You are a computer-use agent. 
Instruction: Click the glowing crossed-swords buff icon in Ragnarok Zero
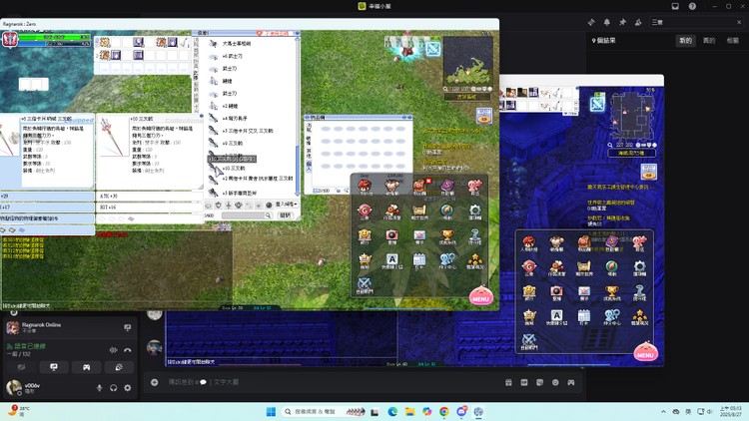(433, 48)
